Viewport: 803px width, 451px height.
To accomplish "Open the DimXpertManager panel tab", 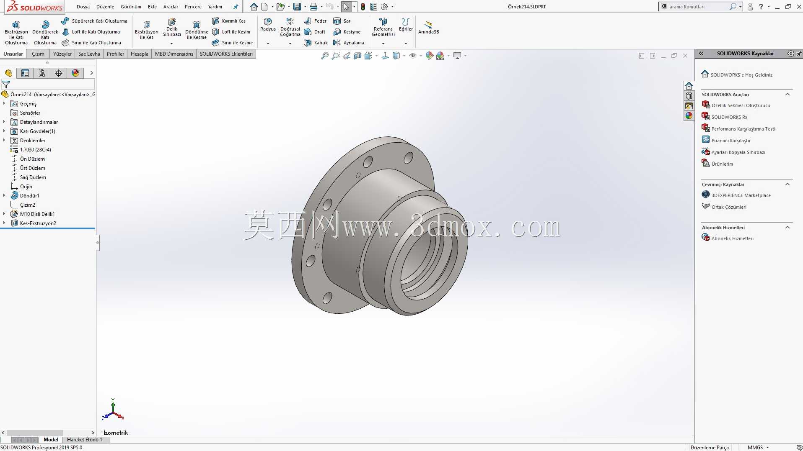I will tap(59, 73).
